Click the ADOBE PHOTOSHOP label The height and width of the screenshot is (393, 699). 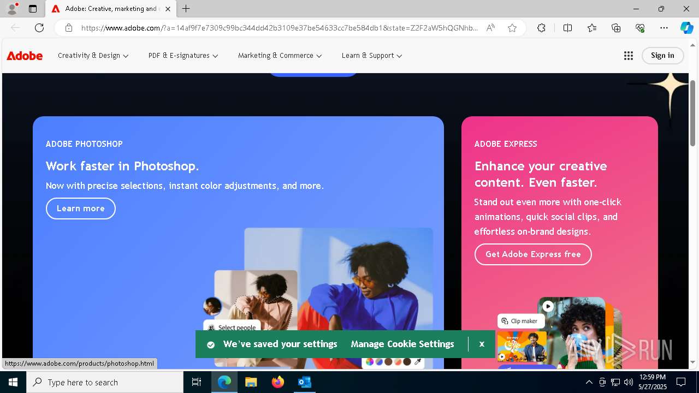click(x=84, y=144)
